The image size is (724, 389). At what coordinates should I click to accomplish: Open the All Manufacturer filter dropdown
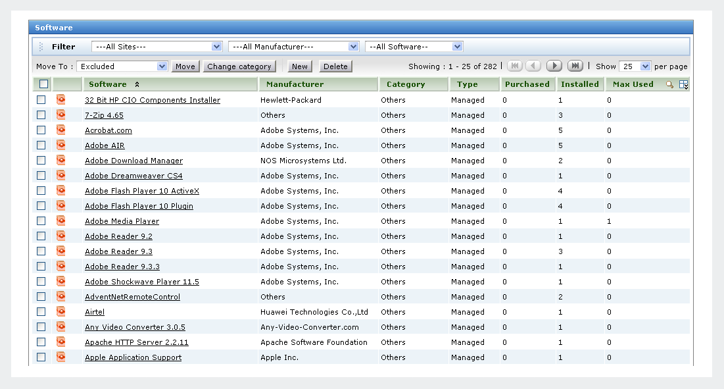point(294,47)
